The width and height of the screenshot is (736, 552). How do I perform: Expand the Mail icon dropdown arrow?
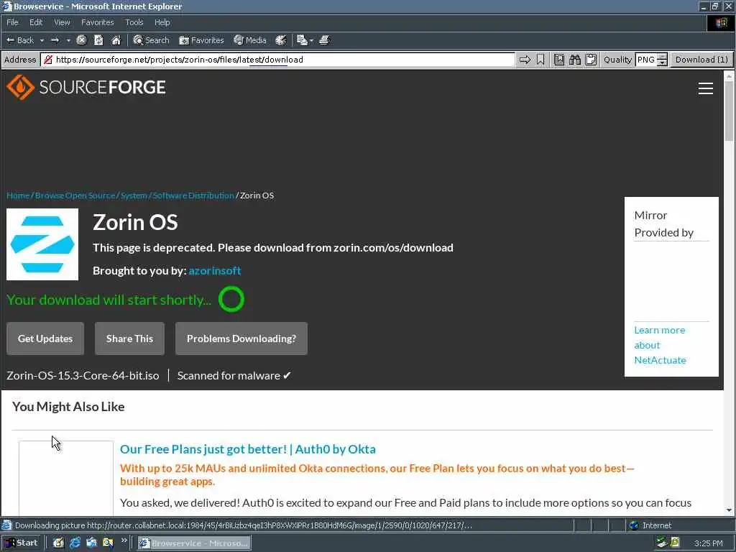[311, 41]
